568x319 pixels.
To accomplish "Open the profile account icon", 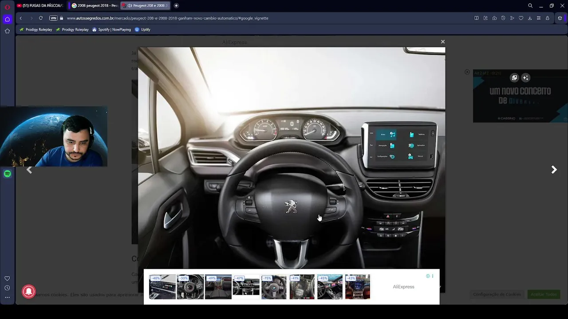I will pos(547,18).
